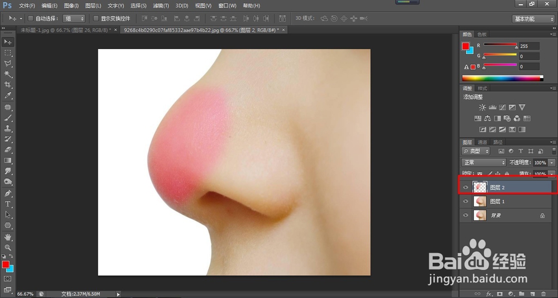Toggle the adjustment layer filter
Image resolution: width=558 pixels, height=298 pixels.
[511, 151]
